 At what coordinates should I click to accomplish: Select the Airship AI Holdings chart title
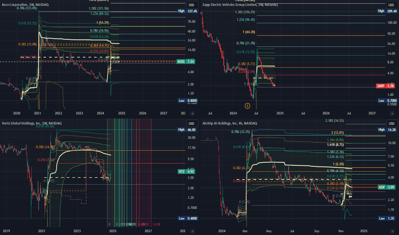[x=229, y=123]
